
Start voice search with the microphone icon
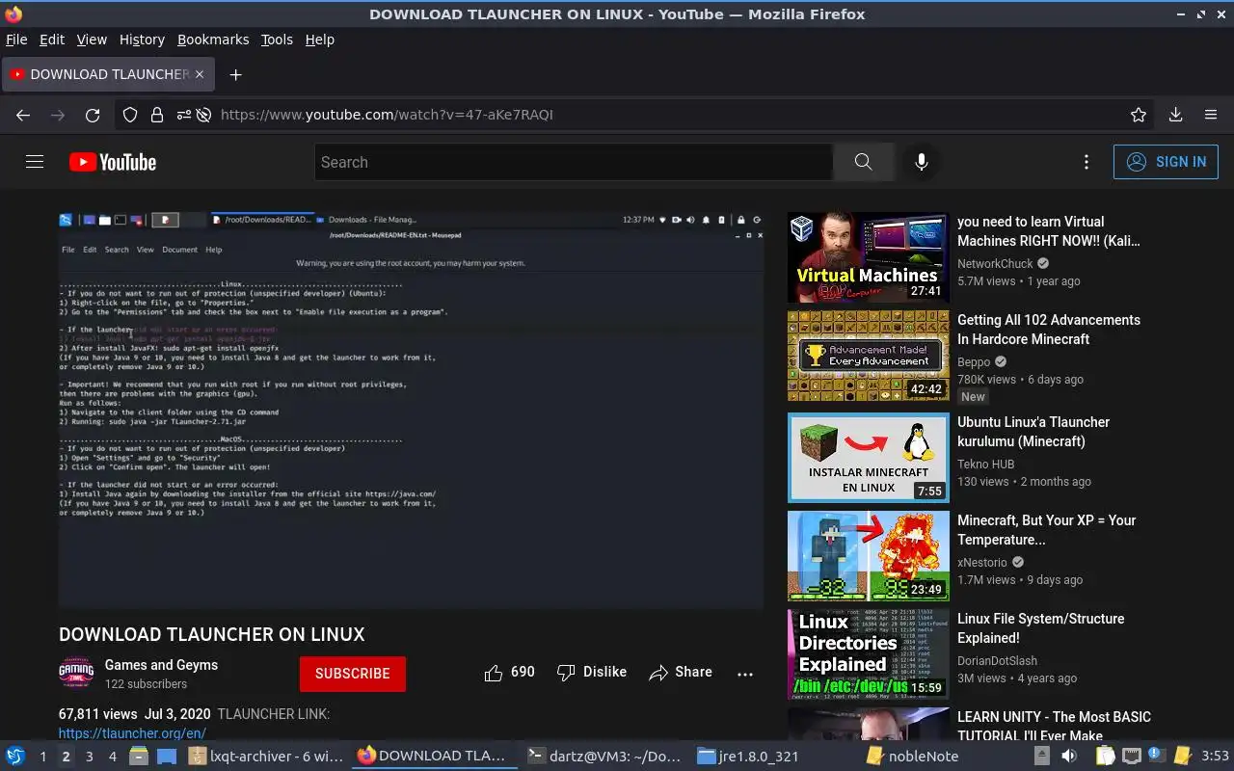(922, 162)
